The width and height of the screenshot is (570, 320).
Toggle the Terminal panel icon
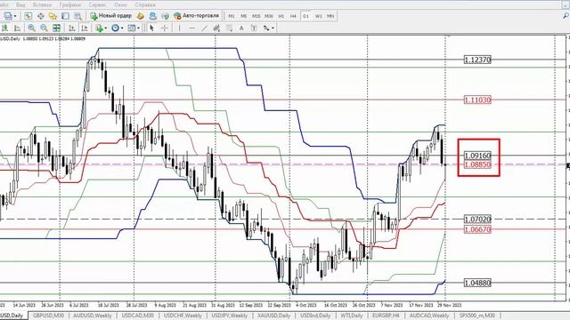[65, 16]
